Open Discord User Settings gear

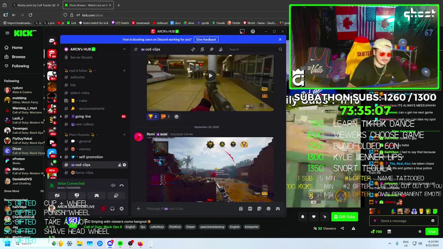(121, 209)
